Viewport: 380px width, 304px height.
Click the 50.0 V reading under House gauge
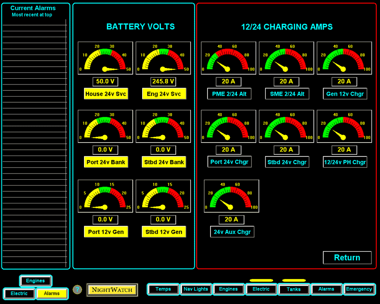pos(106,81)
